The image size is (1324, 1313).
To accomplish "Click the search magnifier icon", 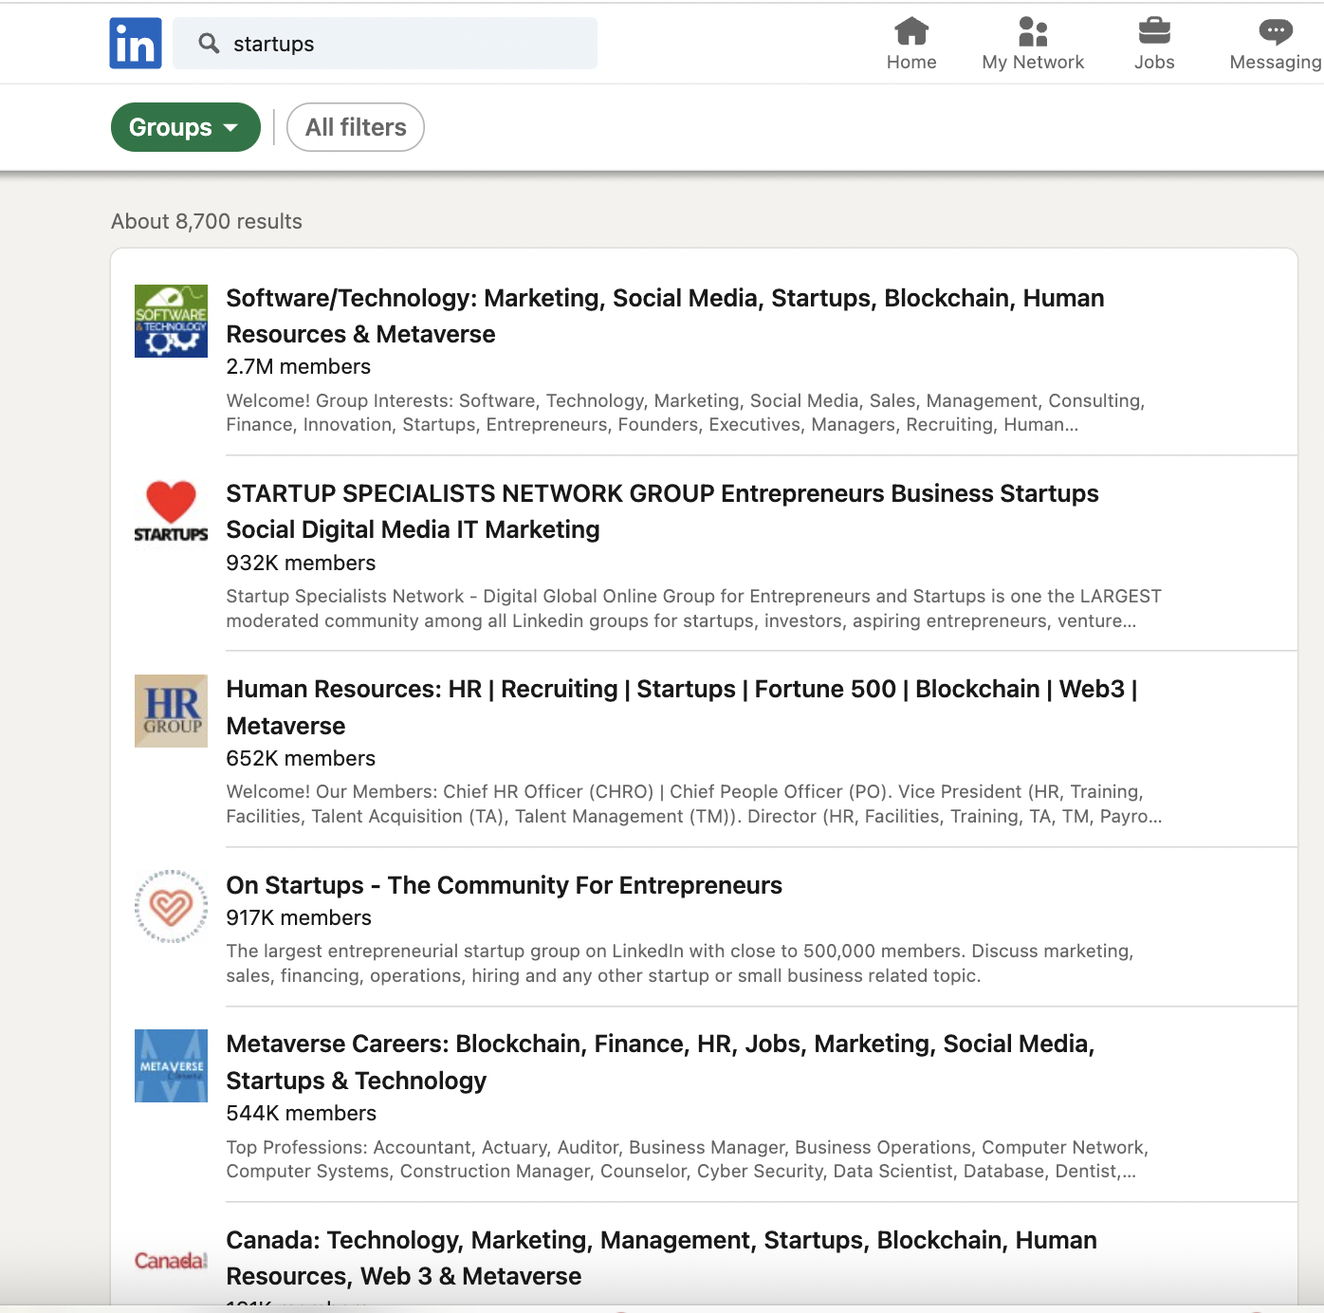I will [x=209, y=44].
